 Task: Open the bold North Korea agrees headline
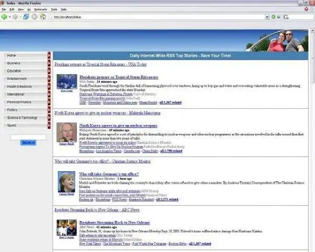[118, 125]
